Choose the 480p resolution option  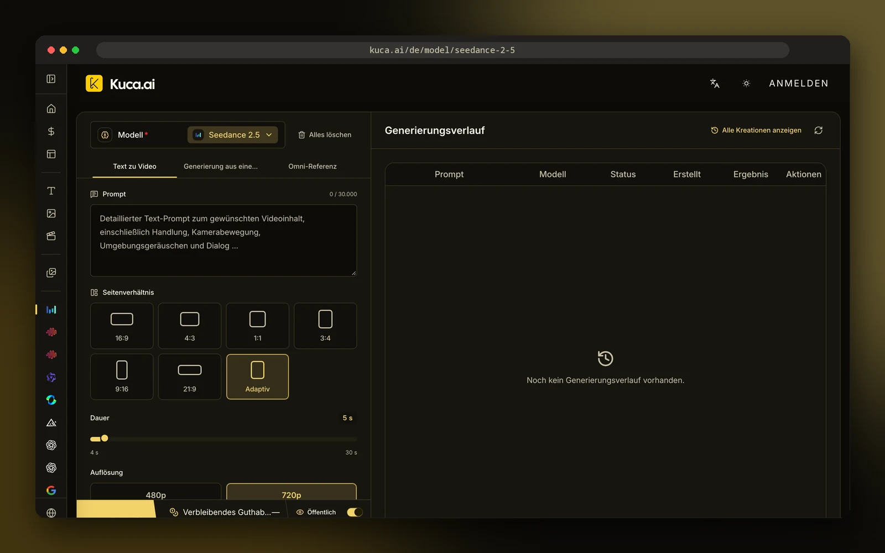[x=156, y=494]
